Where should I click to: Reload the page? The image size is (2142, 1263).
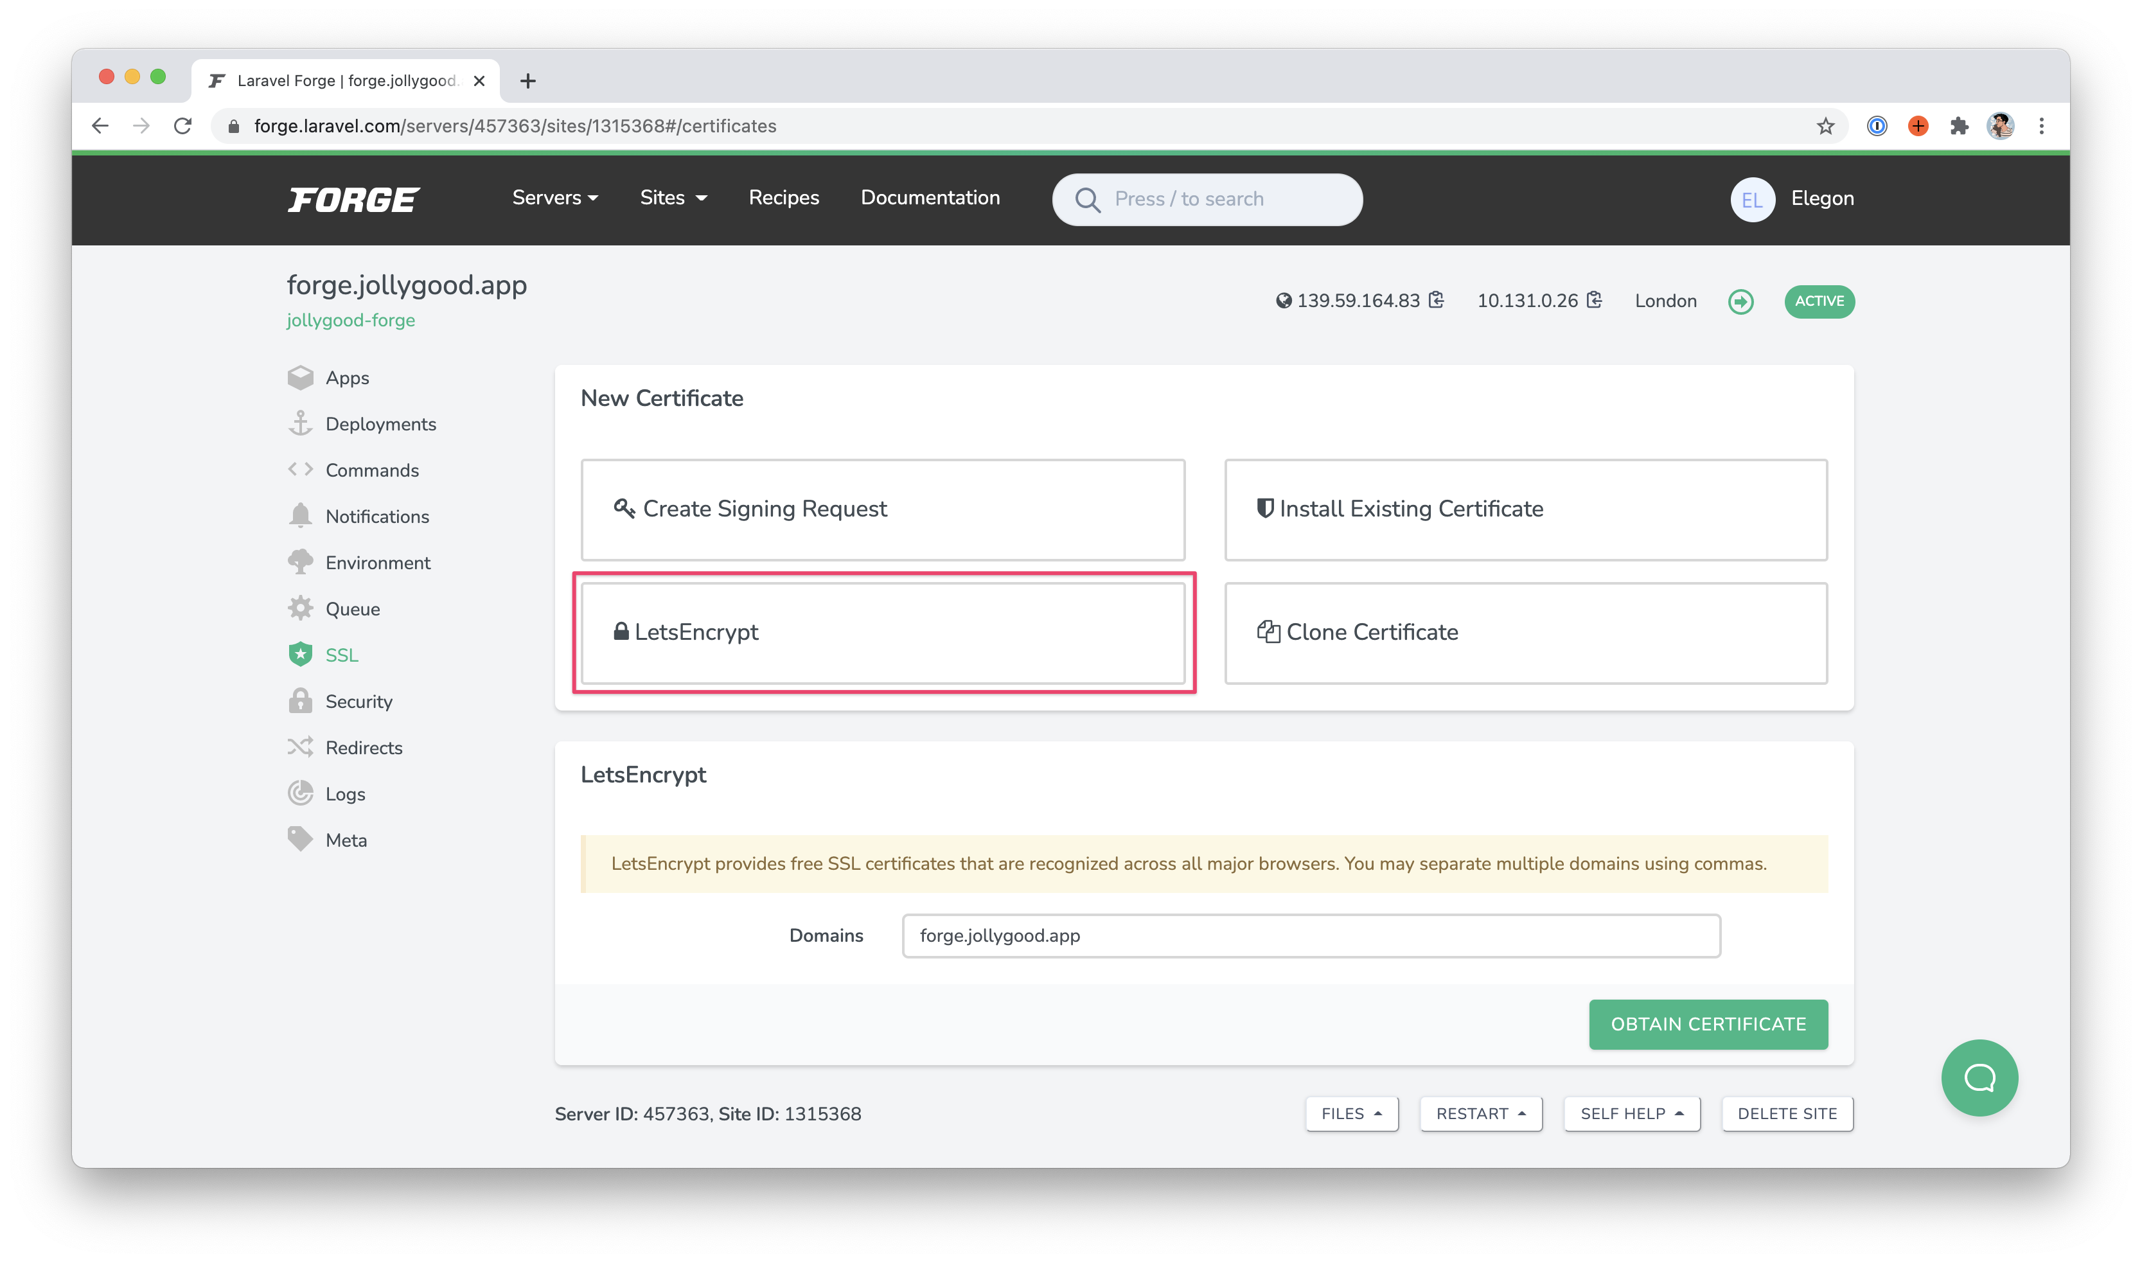(x=182, y=126)
